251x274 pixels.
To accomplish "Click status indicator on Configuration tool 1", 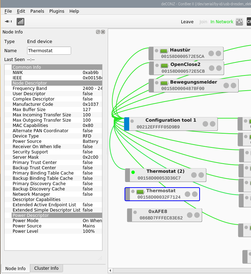I will point(132,121).
